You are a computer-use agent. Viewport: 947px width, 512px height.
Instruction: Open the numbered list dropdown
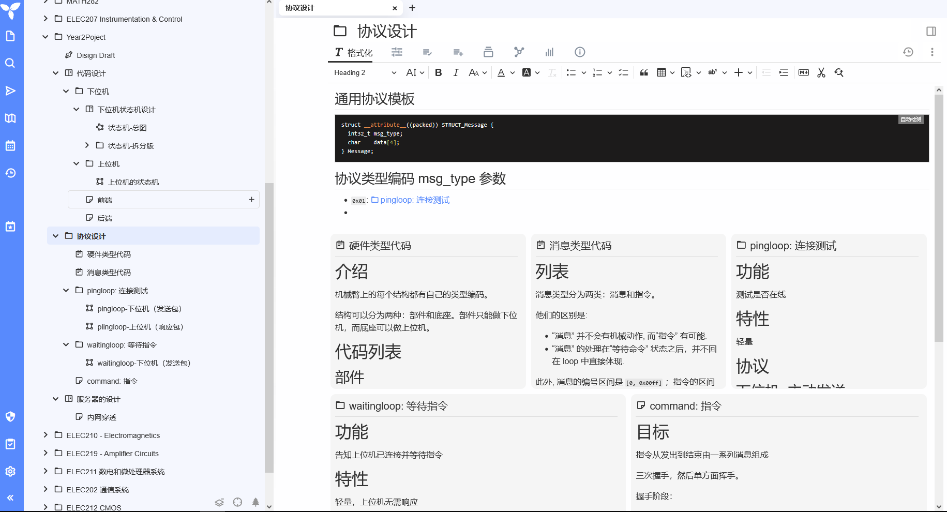pos(609,72)
